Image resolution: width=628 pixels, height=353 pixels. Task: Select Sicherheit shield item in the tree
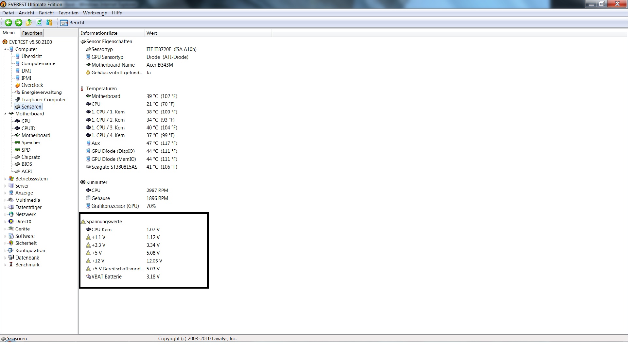[x=11, y=243]
